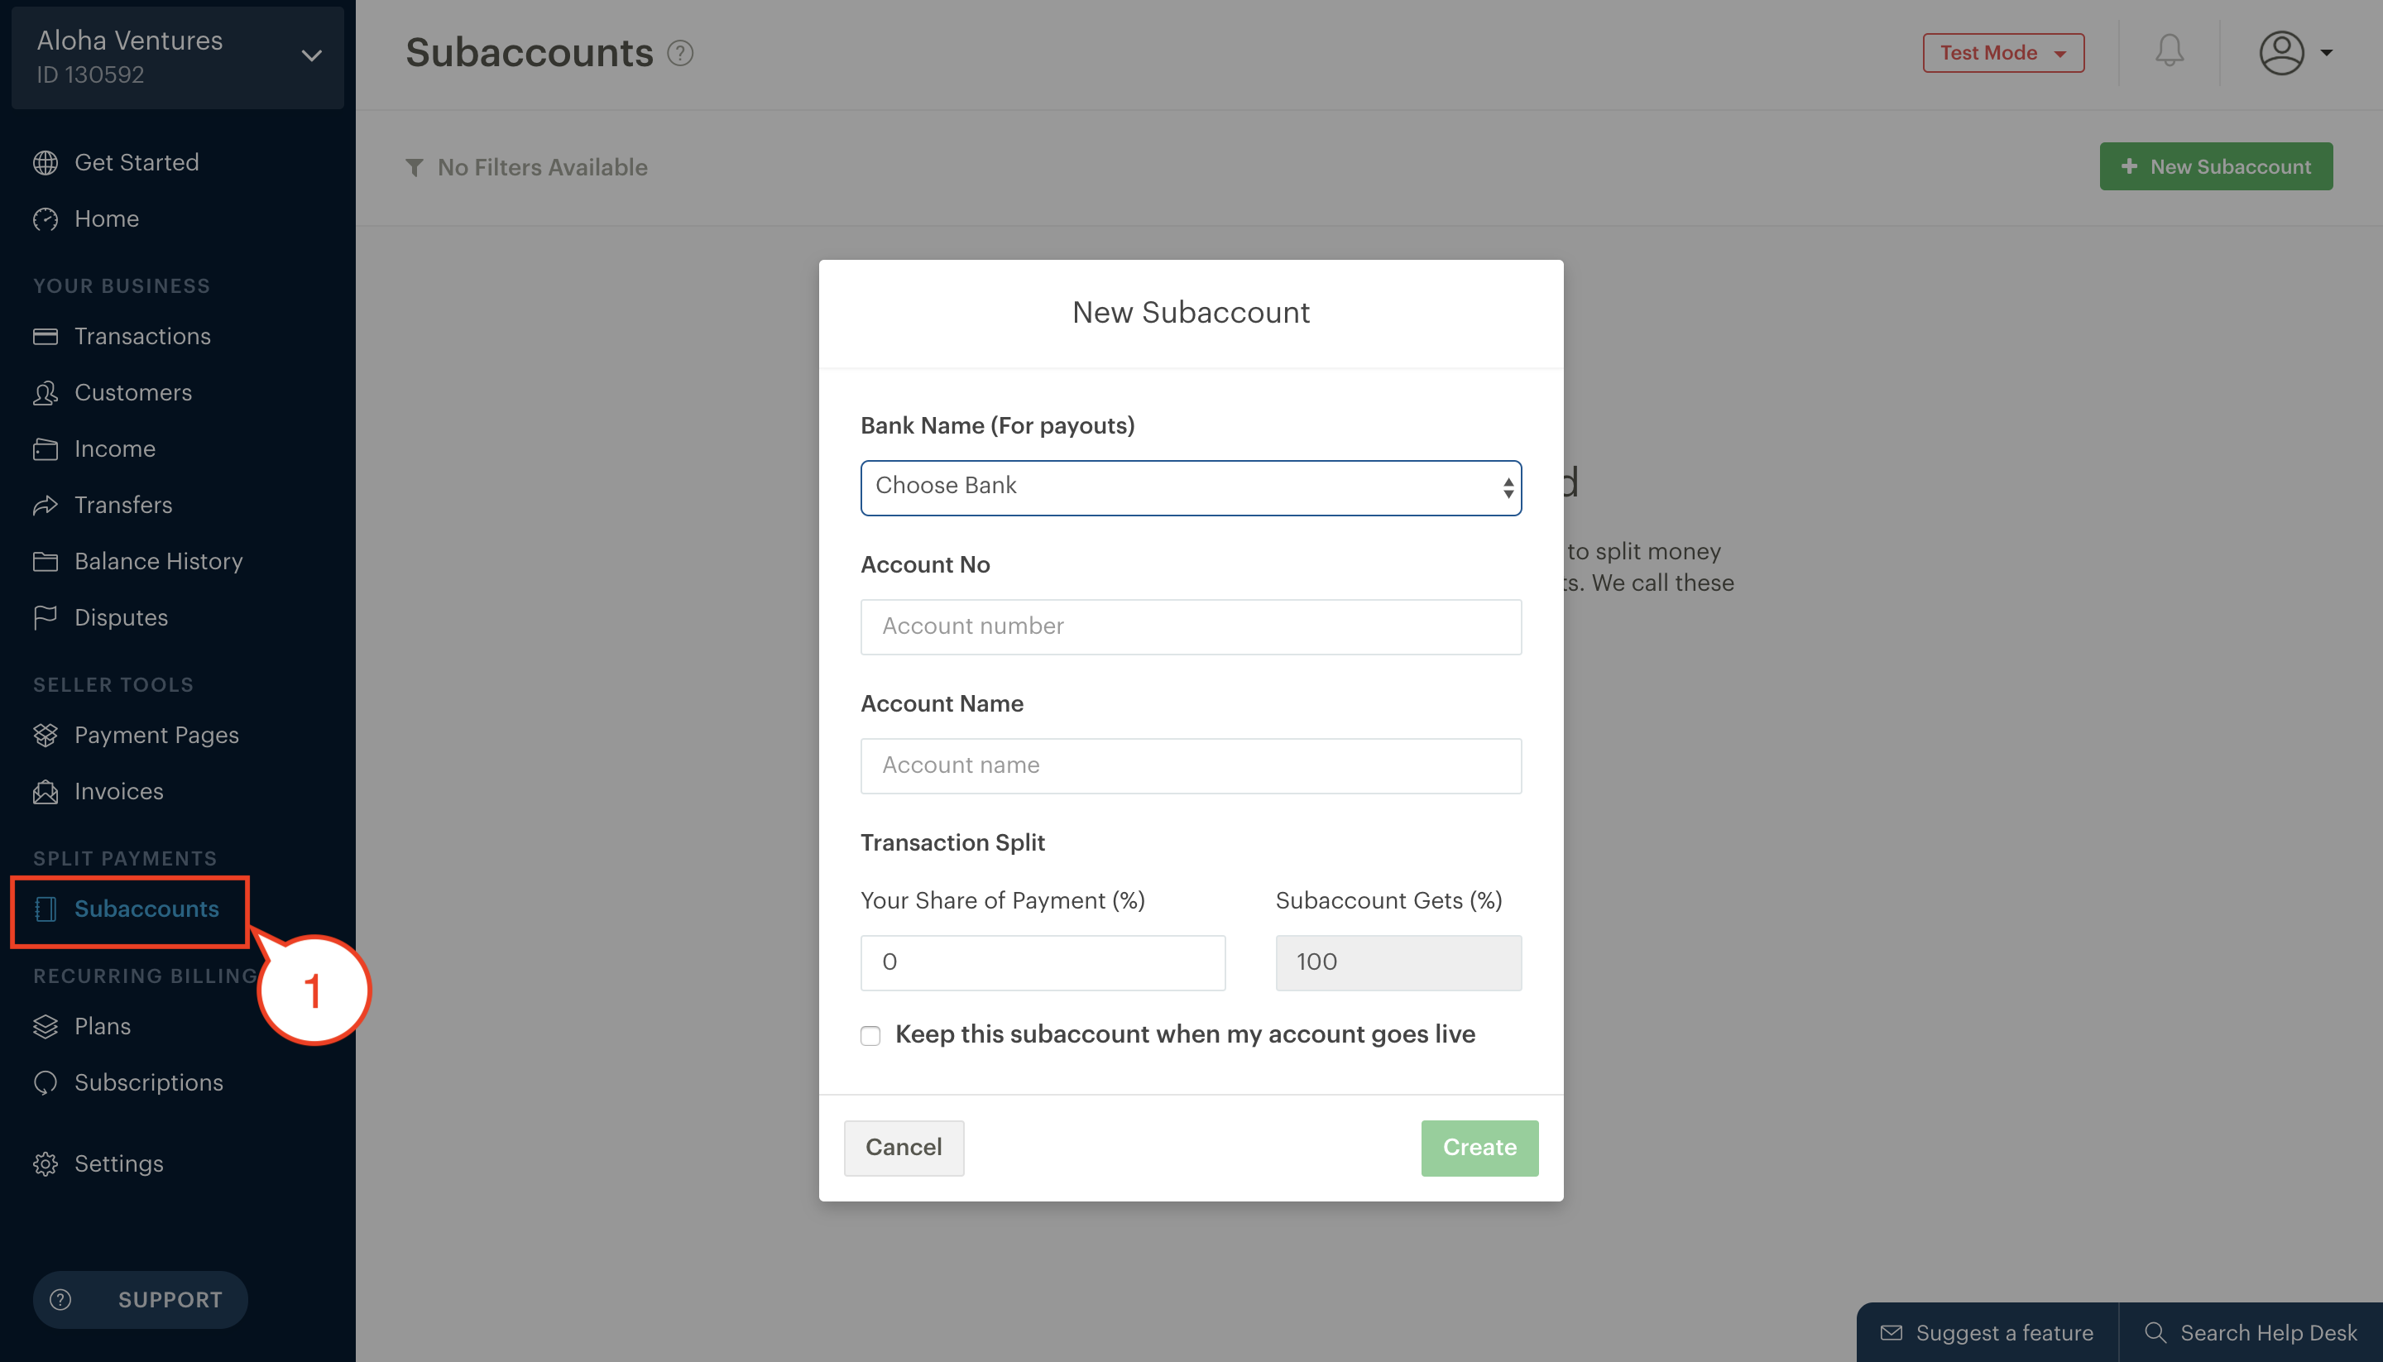Open notifications bell icon
This screenshot has height=1362, width=2383.
click(2169, 51)
